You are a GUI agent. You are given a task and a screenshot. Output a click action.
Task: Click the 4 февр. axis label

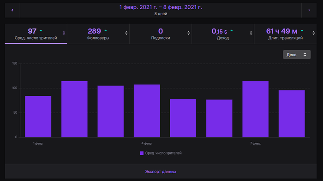pos(147,143)
